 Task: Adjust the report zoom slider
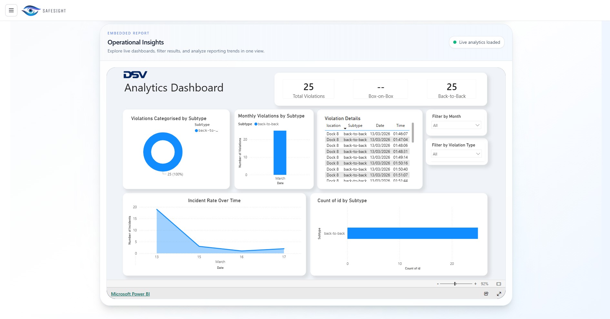[455, 284]
